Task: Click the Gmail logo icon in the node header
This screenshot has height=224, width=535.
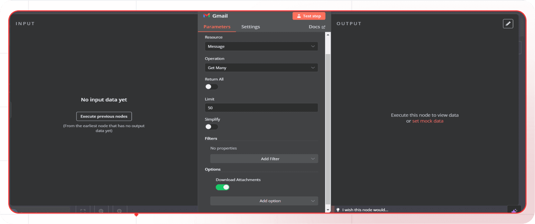Action: 206,16
